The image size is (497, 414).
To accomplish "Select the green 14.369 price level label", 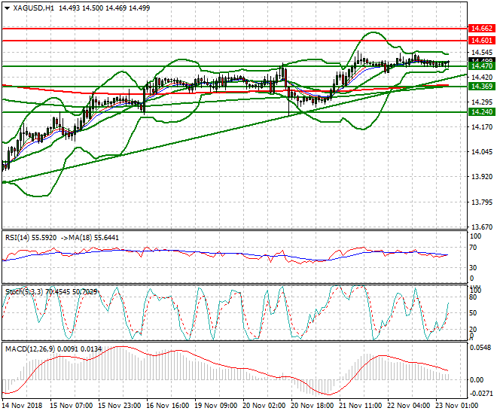I will [481, 87].
